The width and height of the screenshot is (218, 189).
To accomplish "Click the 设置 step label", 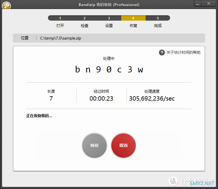I will point(109,26).
